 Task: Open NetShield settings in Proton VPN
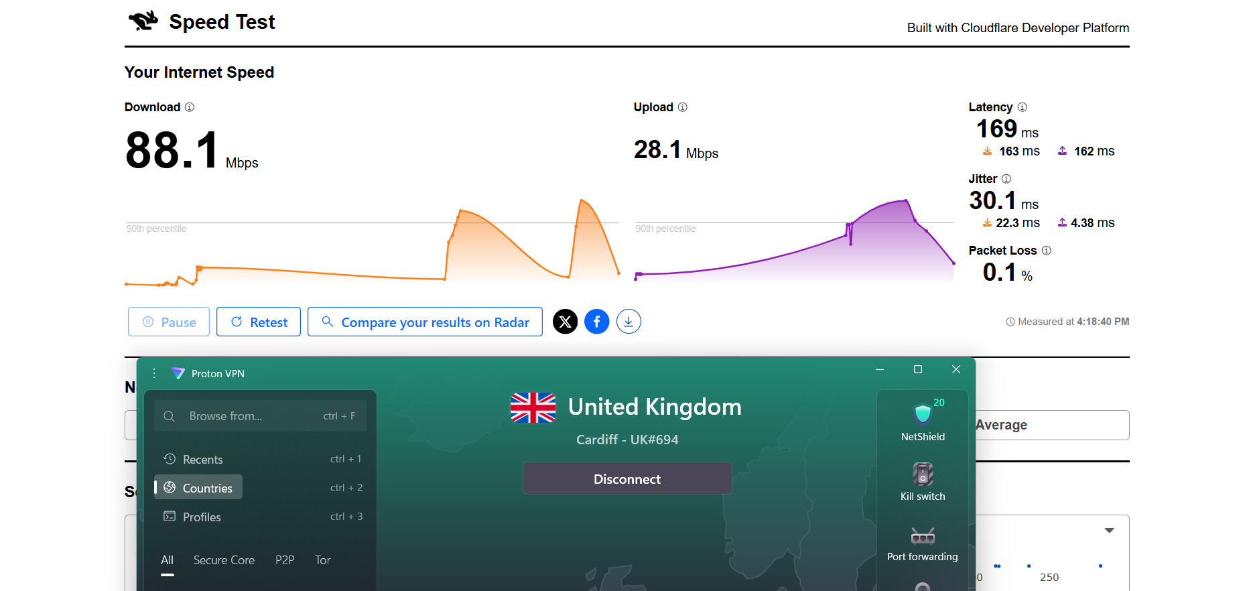point(923,420)
